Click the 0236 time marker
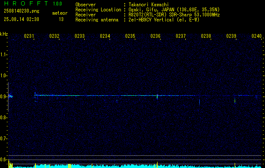 click(x=155, y=36)
